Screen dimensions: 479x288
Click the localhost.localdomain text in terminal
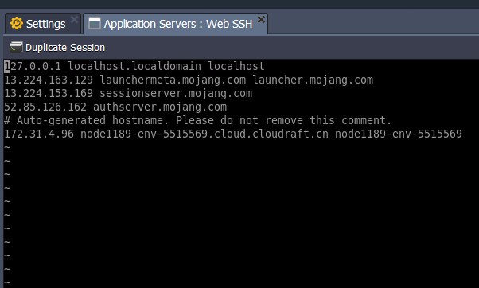pyautogui.click(x=134, y=66)
